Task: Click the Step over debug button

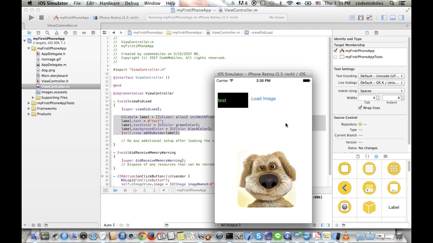Action: click(x=135, y=190)
